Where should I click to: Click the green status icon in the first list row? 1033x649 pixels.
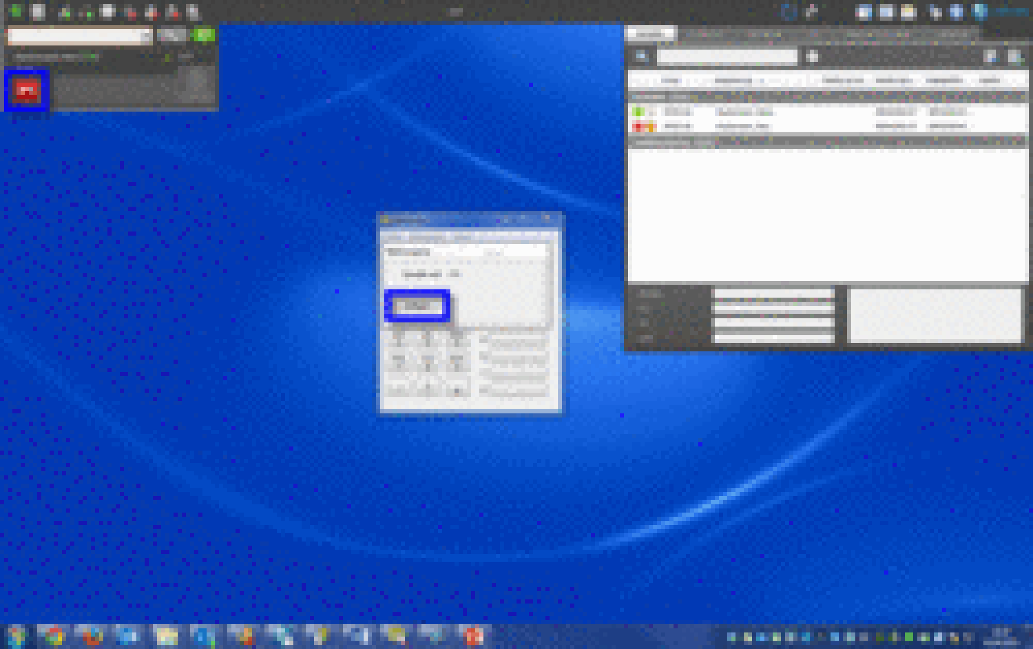(638, 112)
